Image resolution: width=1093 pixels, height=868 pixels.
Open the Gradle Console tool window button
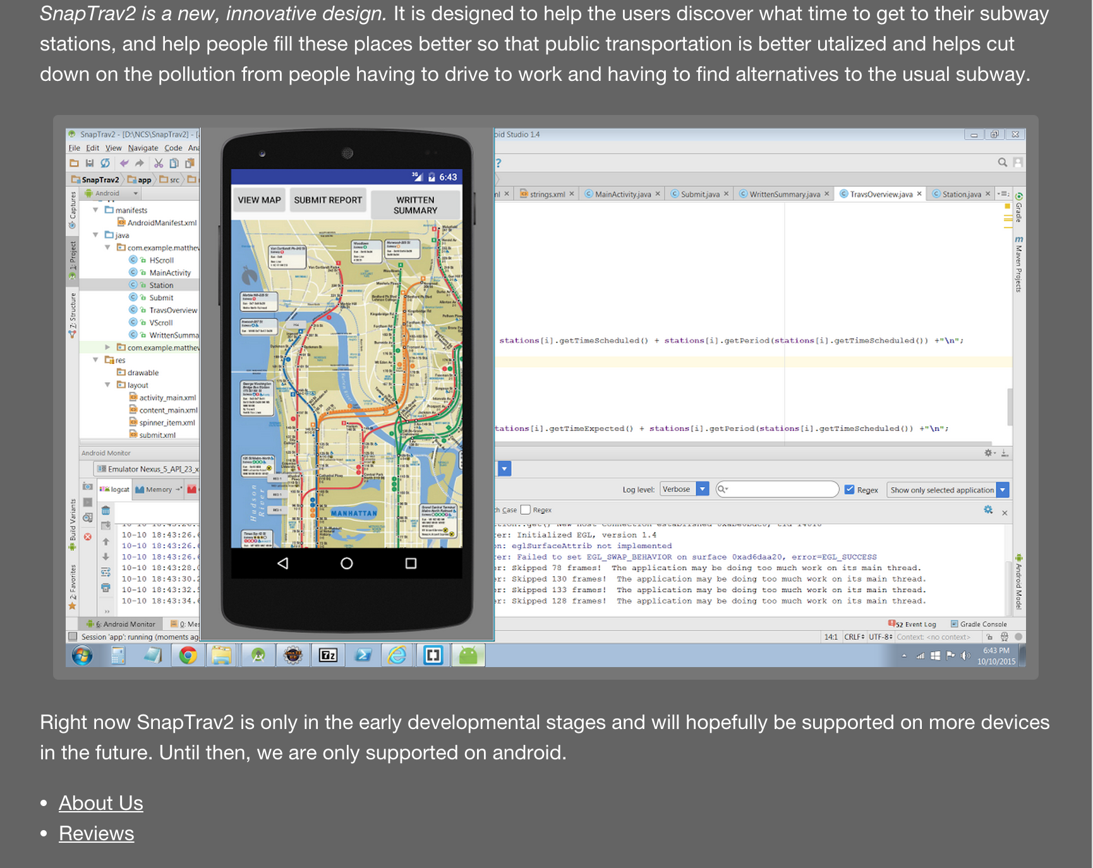(x=979, y=624)
